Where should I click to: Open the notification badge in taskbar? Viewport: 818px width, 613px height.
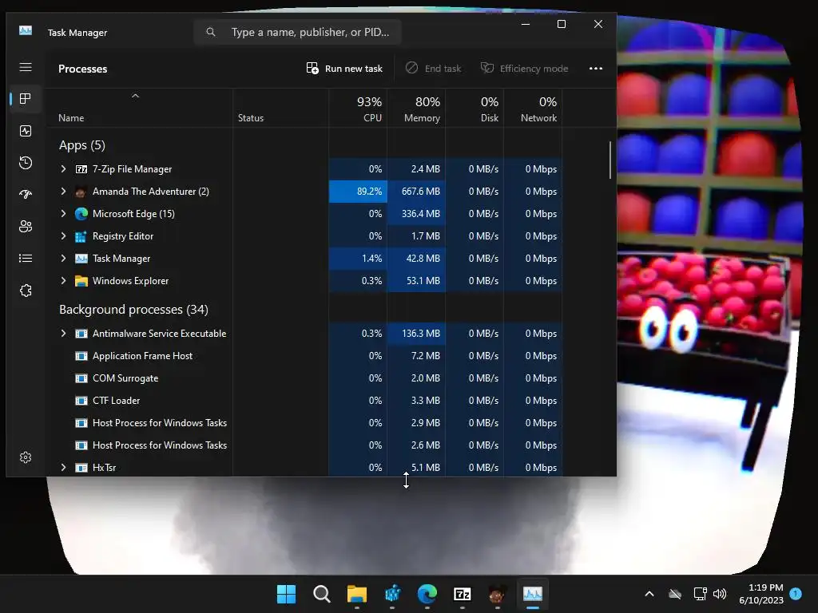[796, 593]
